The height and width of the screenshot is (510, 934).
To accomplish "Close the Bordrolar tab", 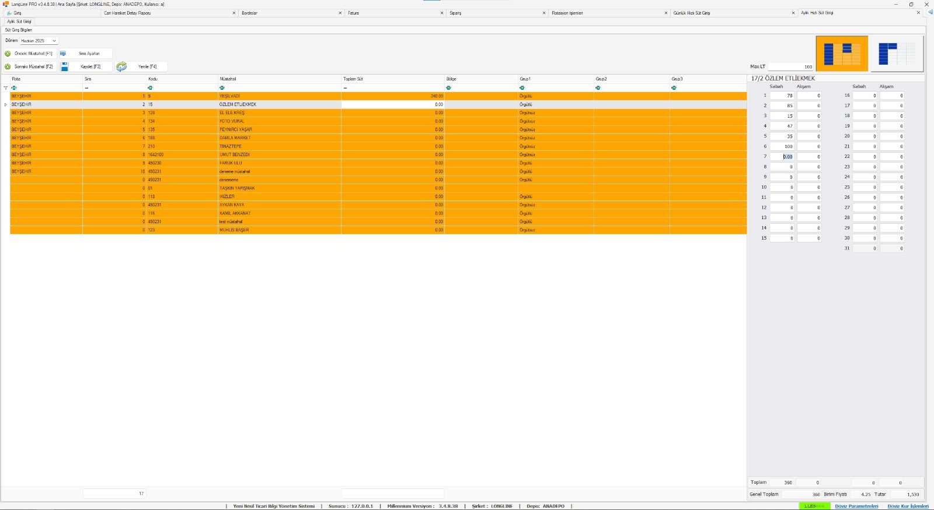I will click(x=340, y=13).
